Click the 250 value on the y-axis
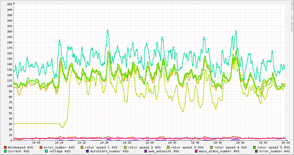Image resolution: width=294 pixels, height=155 pixels. point(10,4)
